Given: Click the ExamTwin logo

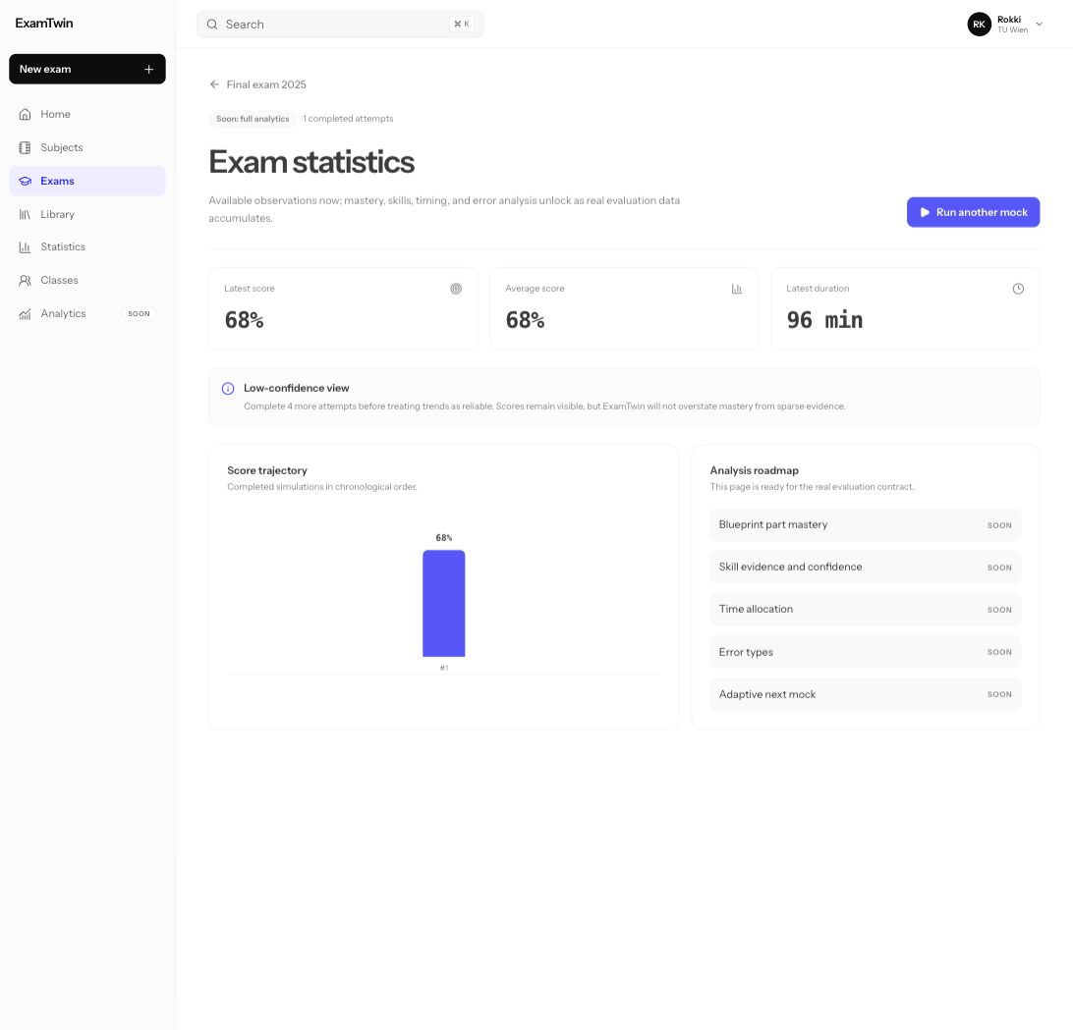Looking at the screenshot, I should pos(44,24).
